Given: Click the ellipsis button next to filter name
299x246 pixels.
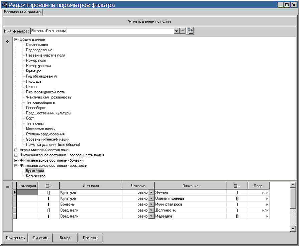Looking at the screenshot, I should (182, 31).
